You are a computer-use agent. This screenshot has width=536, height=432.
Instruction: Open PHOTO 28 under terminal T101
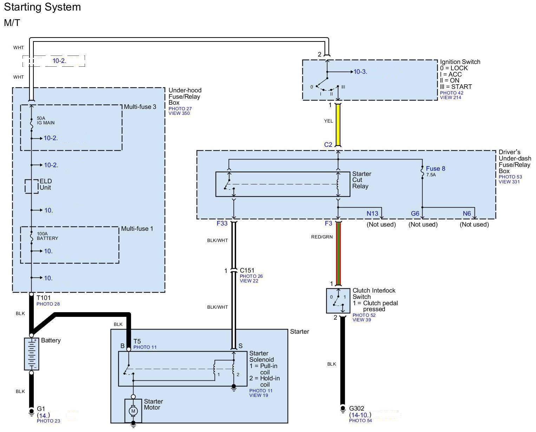(48, 304)
